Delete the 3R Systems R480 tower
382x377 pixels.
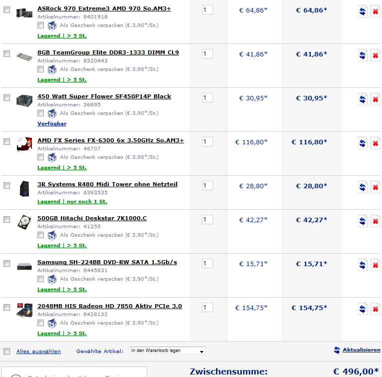tap(376, 187)
